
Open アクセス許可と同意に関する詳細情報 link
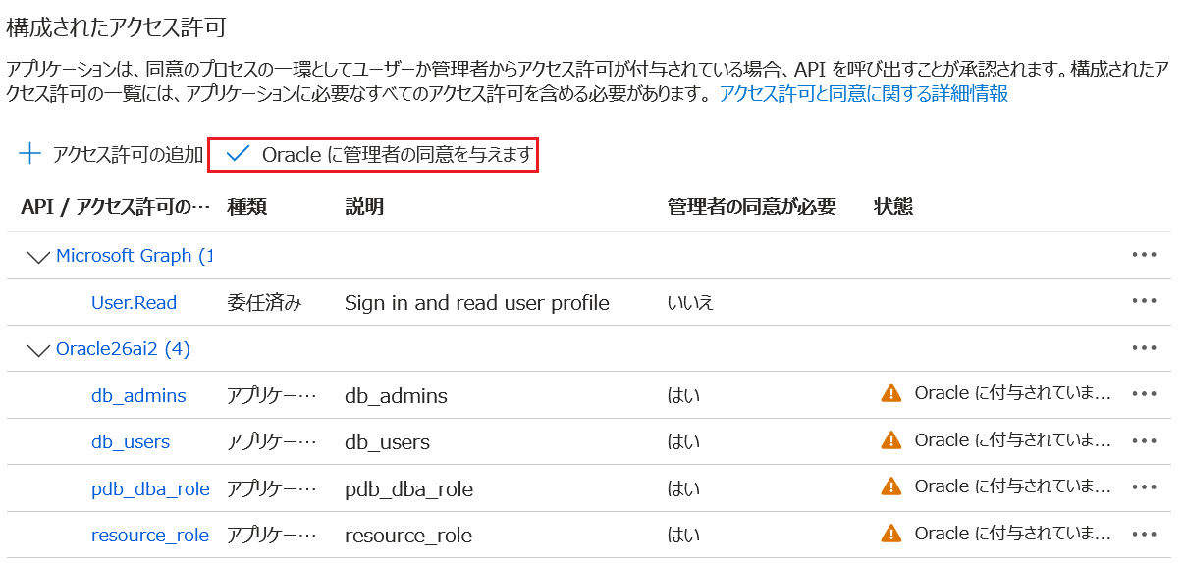pos(864,94)
